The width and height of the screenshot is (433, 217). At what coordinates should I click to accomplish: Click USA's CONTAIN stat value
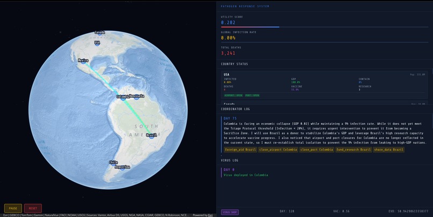point(360,82)
